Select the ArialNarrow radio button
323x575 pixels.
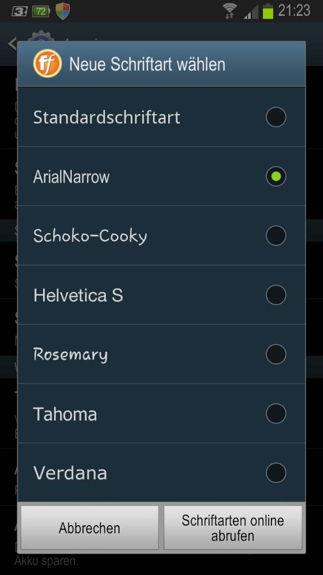[x=276, y=176]
